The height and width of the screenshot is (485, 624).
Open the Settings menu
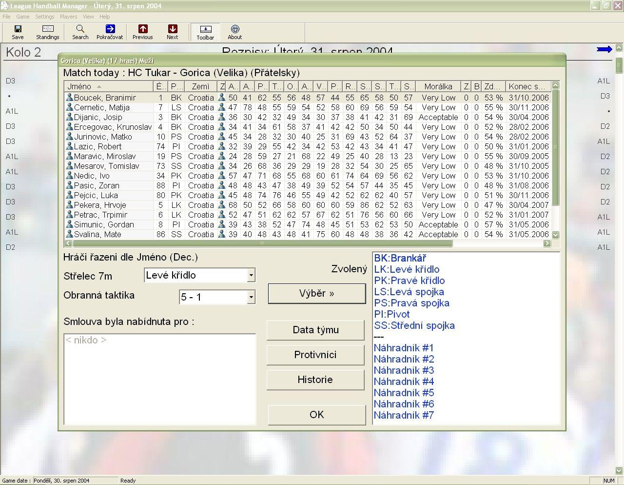point(44,17)
